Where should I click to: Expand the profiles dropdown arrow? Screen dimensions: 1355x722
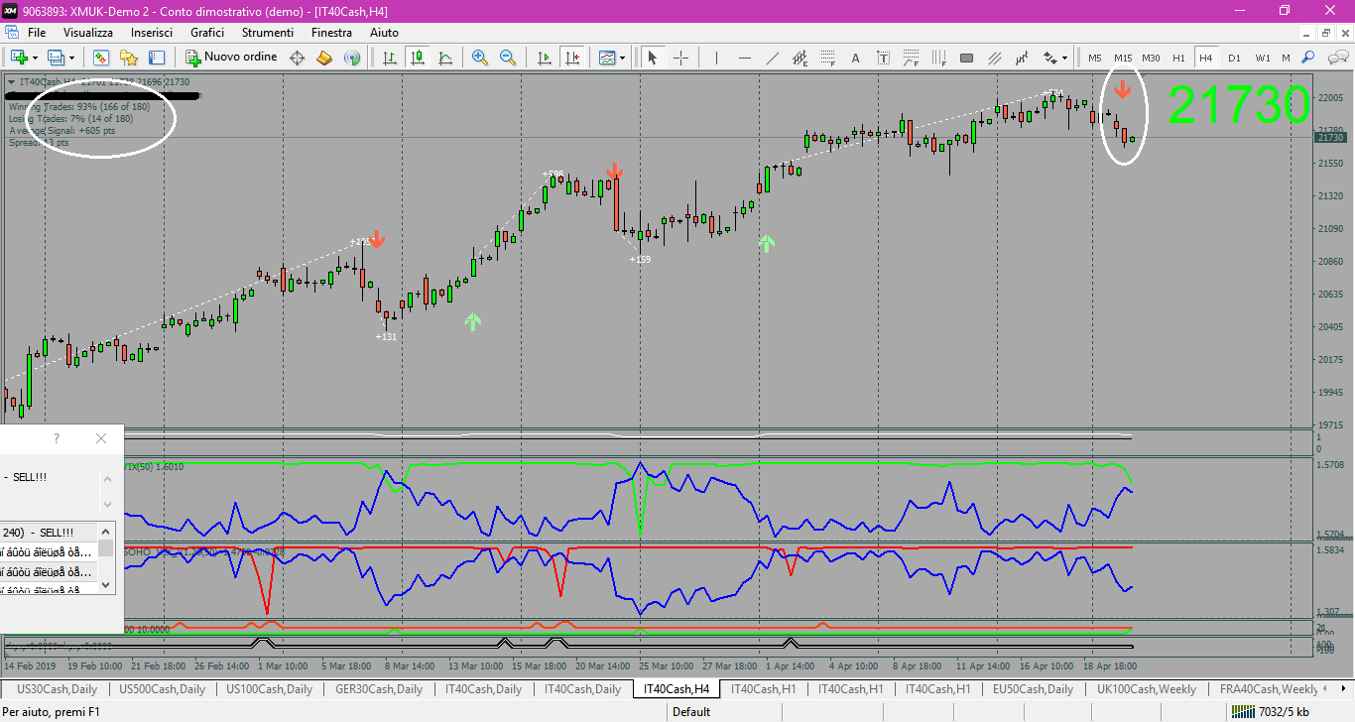(71, 58)
